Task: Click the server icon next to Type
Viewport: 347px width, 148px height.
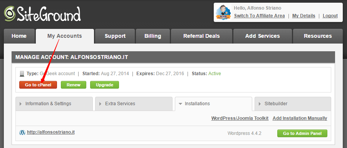Action: coord(22,74)
